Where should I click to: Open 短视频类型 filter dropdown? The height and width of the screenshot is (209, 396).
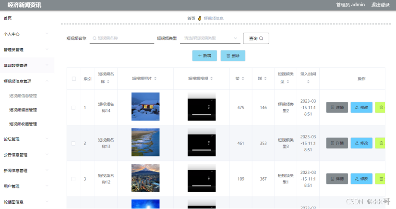pyautogui.click(x=210, y=38)
